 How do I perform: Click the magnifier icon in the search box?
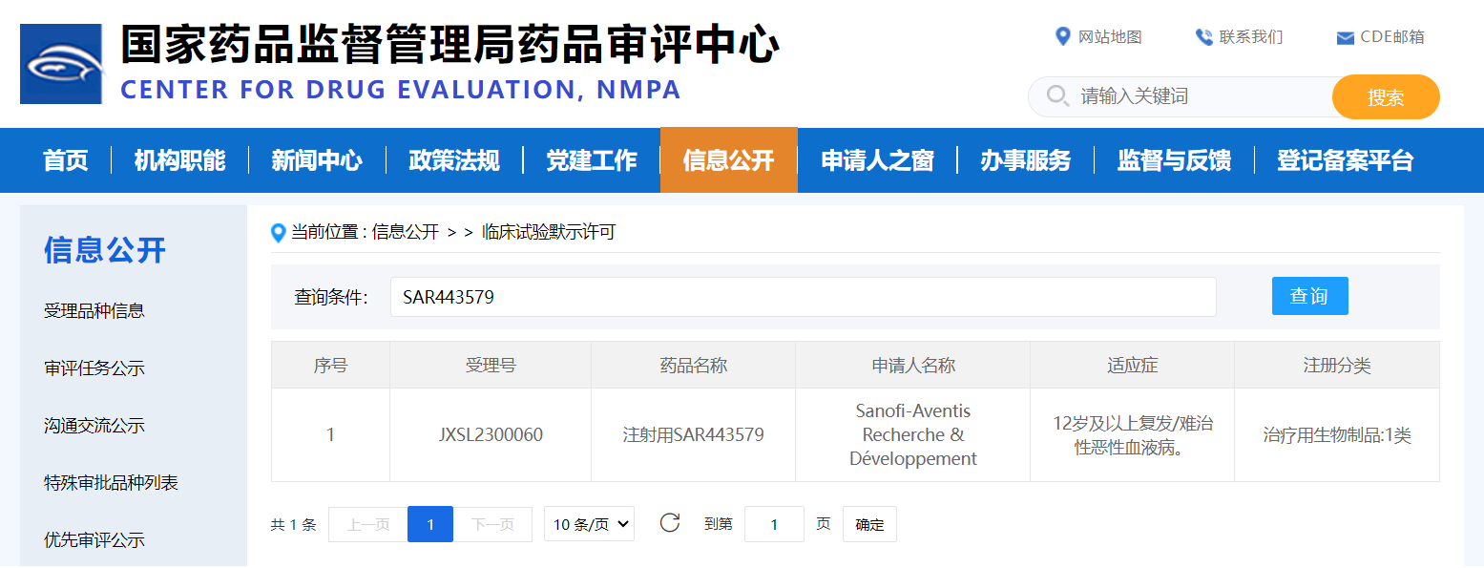pyautogui.click(x=1057, y=95)
